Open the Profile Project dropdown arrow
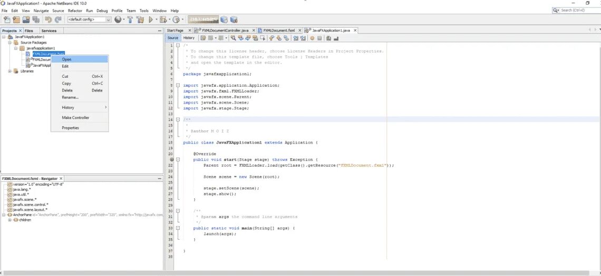 point(182,19)
